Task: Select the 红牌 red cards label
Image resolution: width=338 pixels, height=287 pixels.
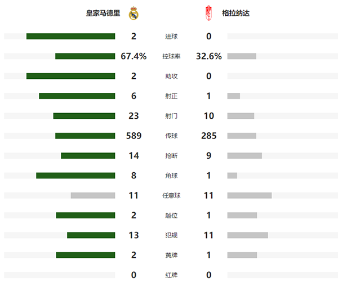Action: coord(171,275)
